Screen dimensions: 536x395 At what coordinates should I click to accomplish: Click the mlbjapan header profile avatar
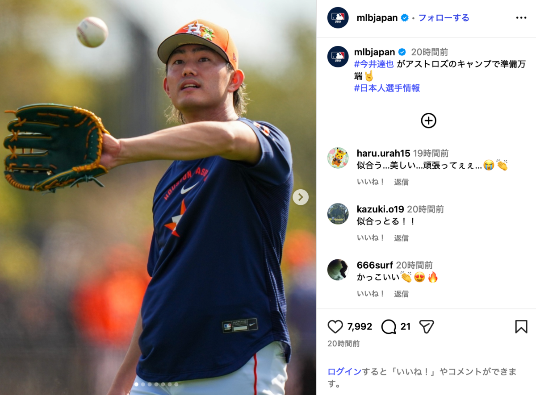pyautogui.click(x=338, y=18)
